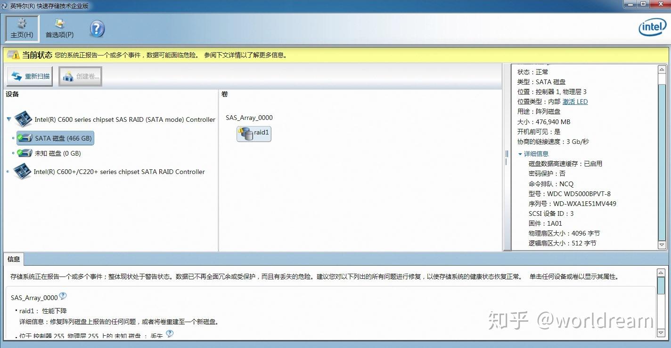Click the 激活 LED link
The height and width of the screenshot is (348, 671).
[x=575, y=102]
